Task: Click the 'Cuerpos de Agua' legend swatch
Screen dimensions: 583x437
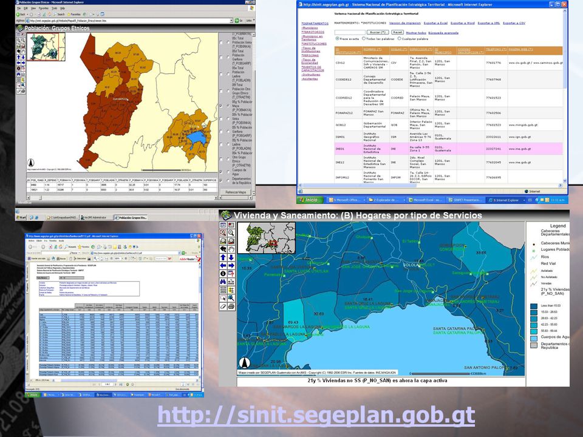Action: coord(534,338)
